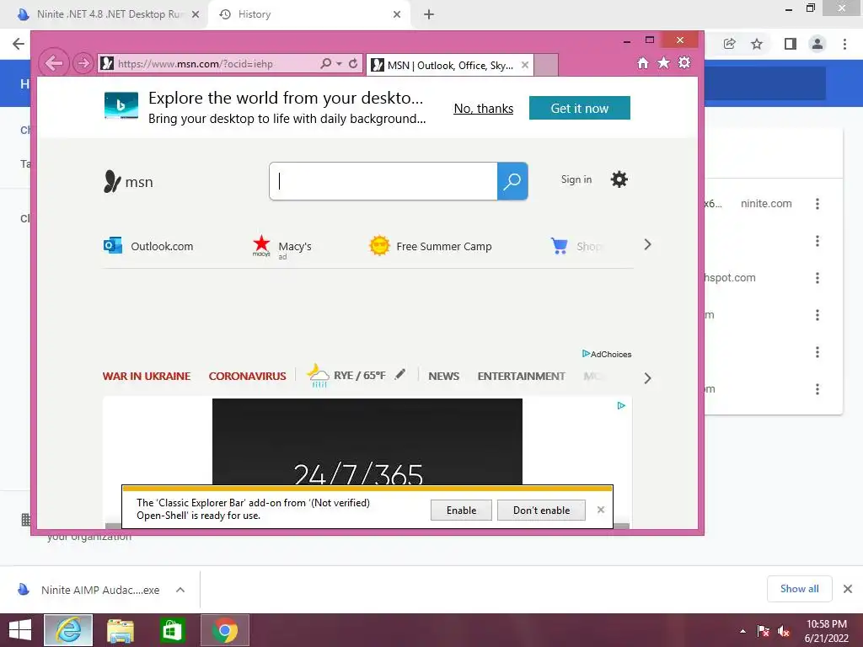Click the Get it now button
Screen dimensions: 863x647
[x=580, y=108]
